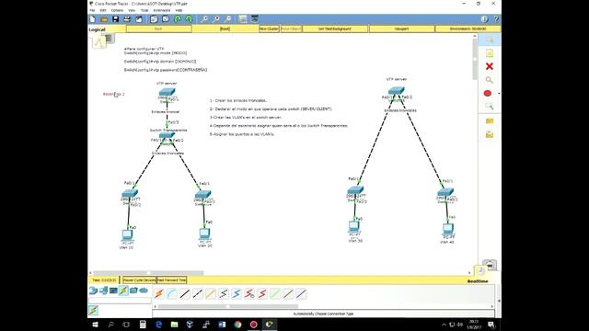Expand the draw shape tool dropdown arrow
This screenshot has height=331, width=589.
coord(499,94)
